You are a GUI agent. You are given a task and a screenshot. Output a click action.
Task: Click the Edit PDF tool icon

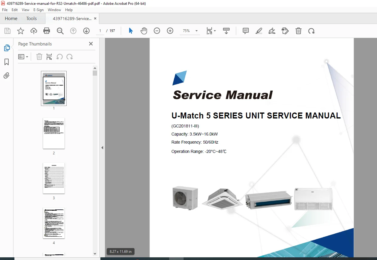[x=285, y=31]
